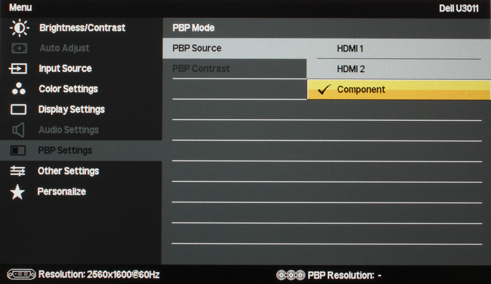Click the DVI connector icon near Resolution
Image resolution: width=491 pixels, height=284 pixels.
click(x=21, y=274)
